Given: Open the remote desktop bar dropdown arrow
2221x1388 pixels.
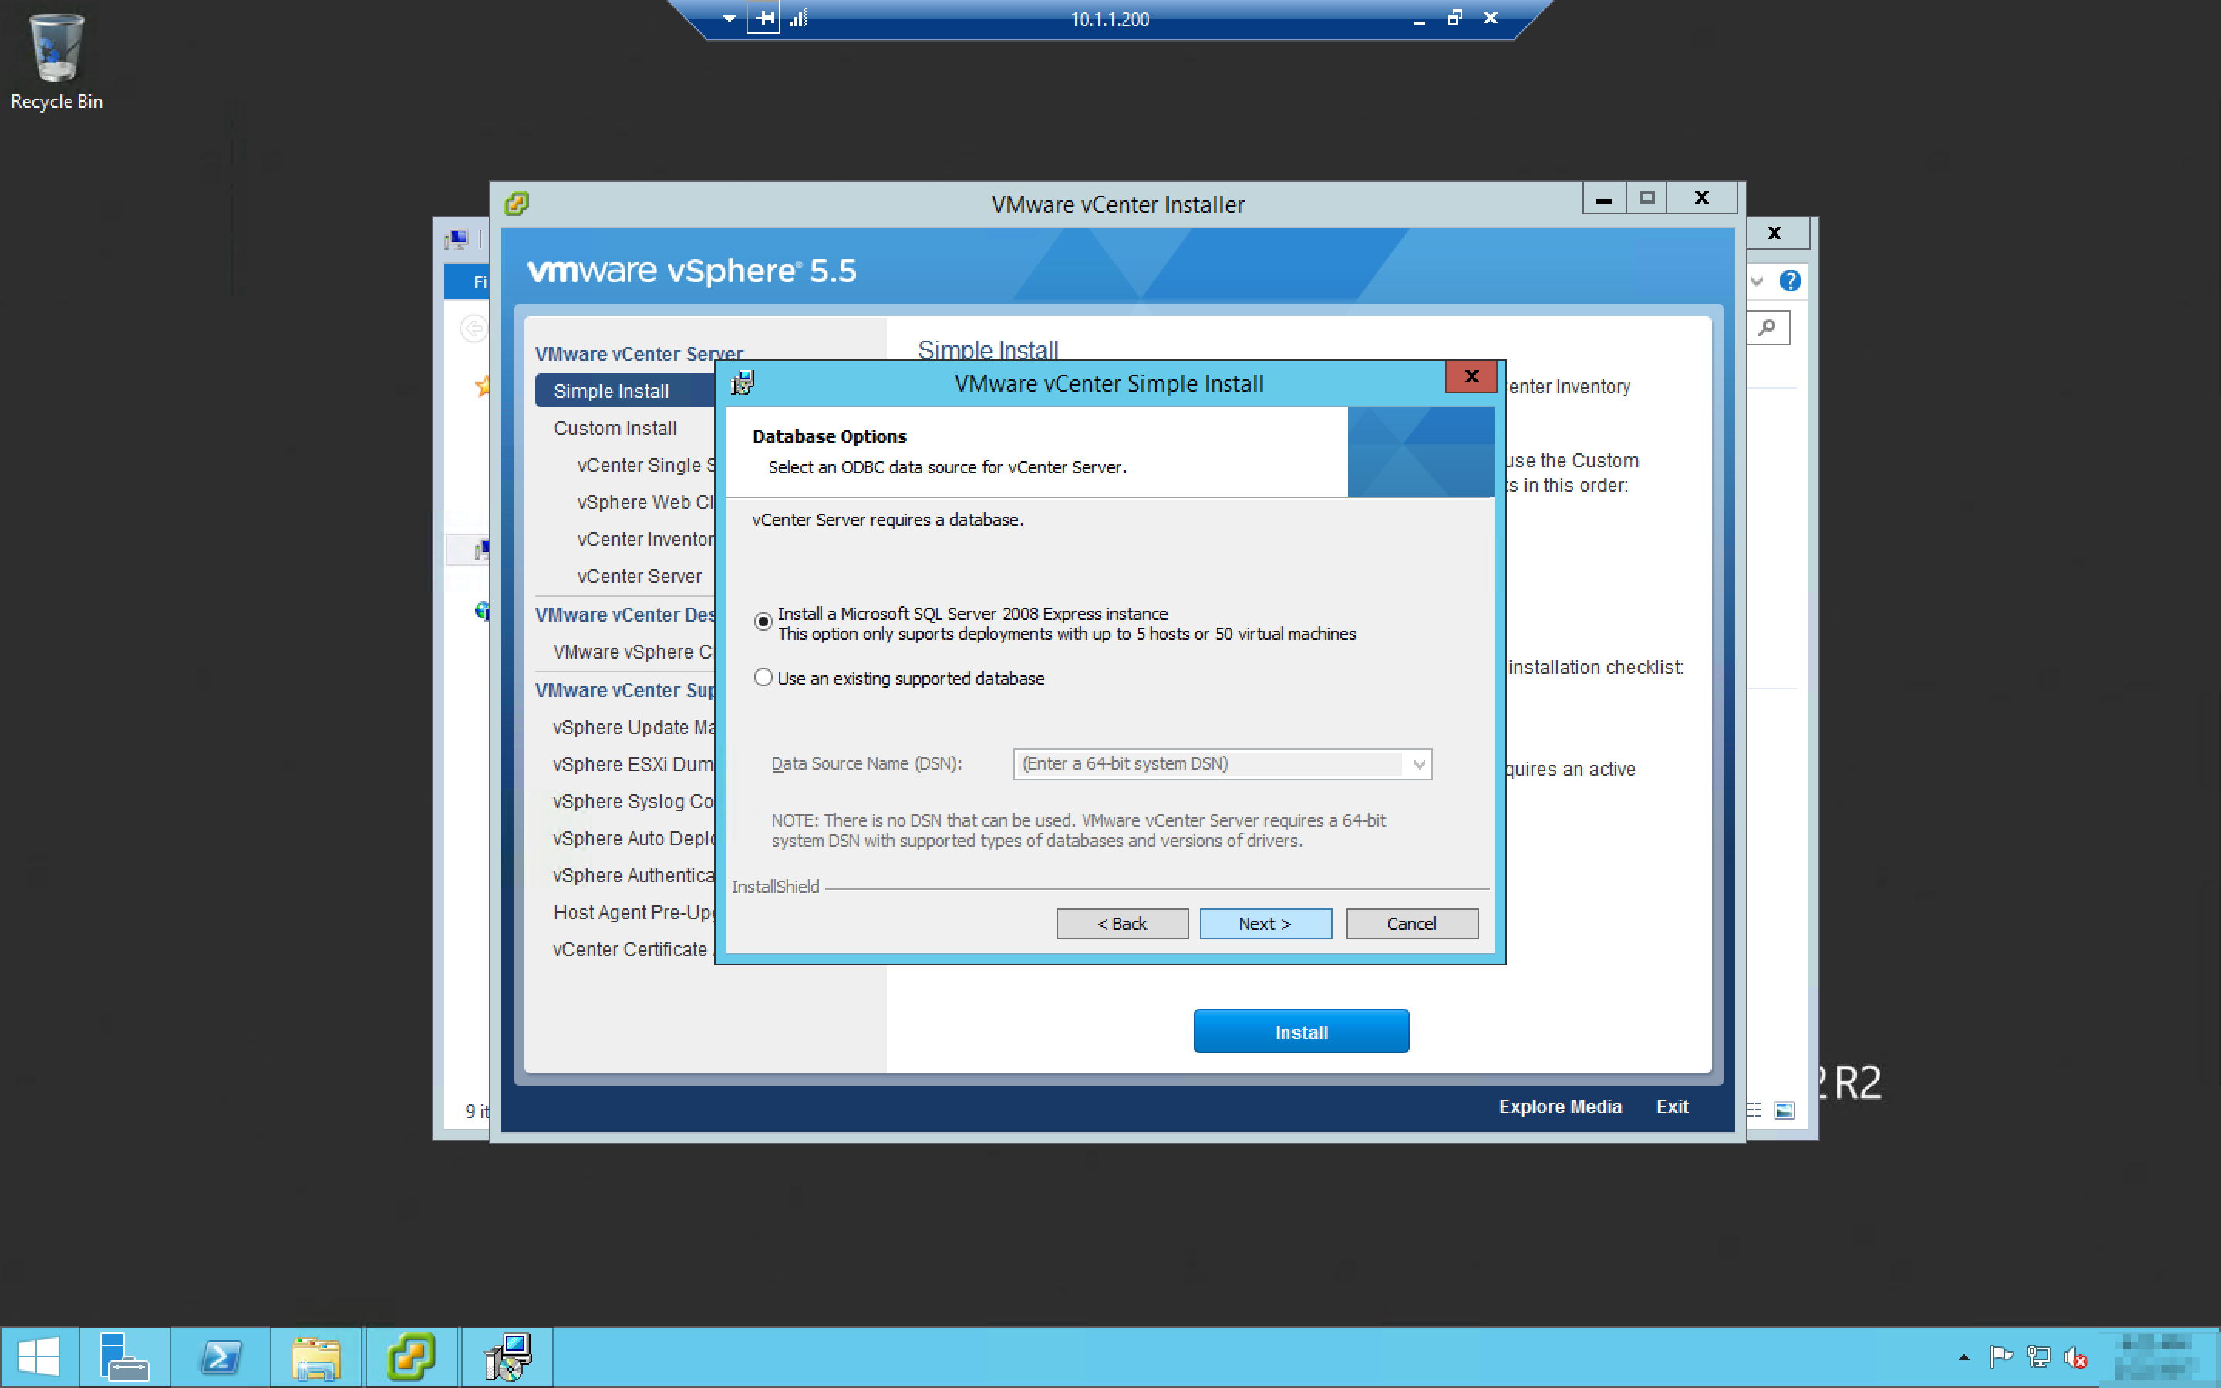Looking at the screenshot, I should click(729, 19).
